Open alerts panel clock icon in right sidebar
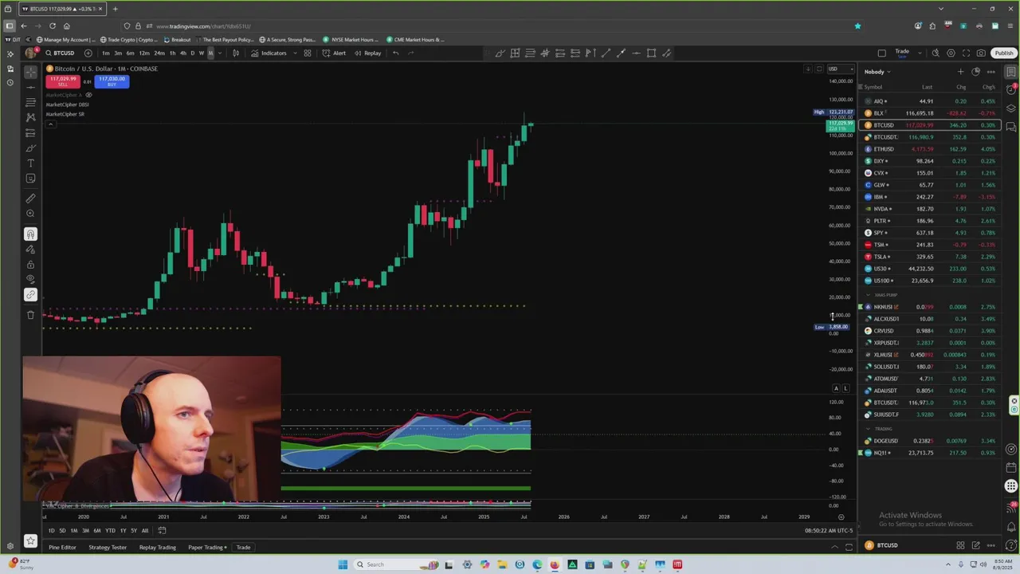Screen dimensions: 1020x574 [1011, 89]
